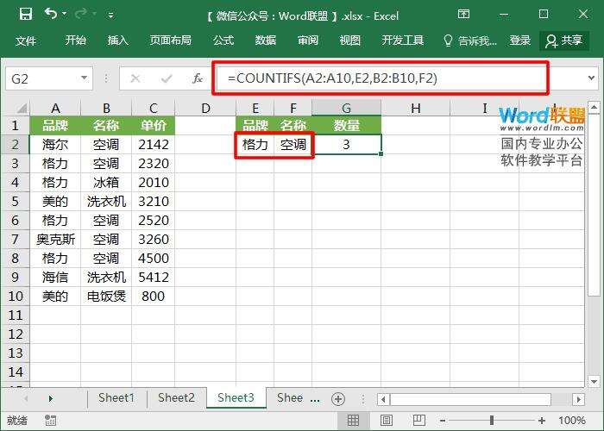Click the sheet tabs ellipsis
Viewport: 604px width, 431px height.
315,400
